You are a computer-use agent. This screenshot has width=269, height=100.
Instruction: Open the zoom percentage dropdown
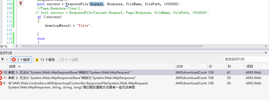[x=12, y=46]
